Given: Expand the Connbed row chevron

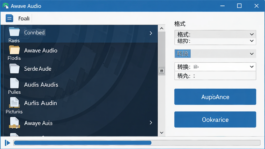Looking at the screenshot, I should 151,33.
